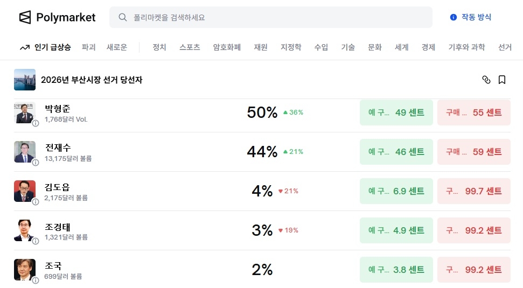
Task: Bookmark the 2026 Busan mayor market
Action: point(502,80)
